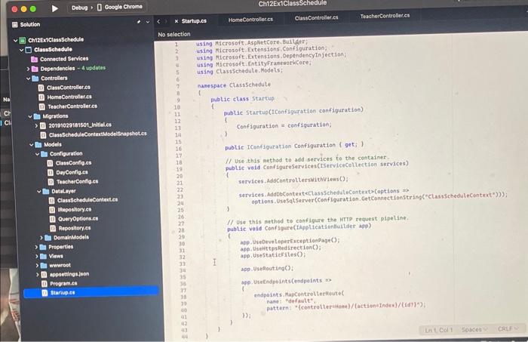Click the Dependencies folder icon
Screen dimensions: 528x342
35,69
